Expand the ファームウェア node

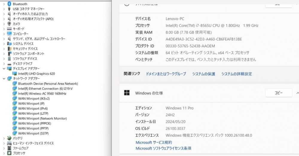(x=4, y=148)
